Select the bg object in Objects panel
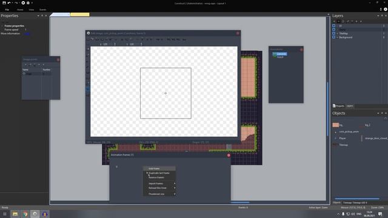 [338, 125]
